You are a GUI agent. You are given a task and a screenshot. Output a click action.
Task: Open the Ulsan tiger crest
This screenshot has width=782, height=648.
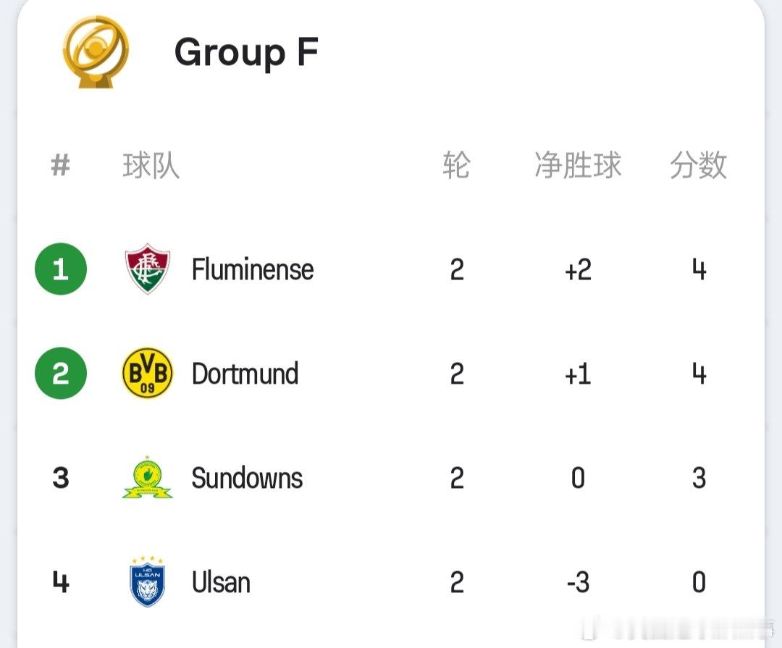pos(147,581)
